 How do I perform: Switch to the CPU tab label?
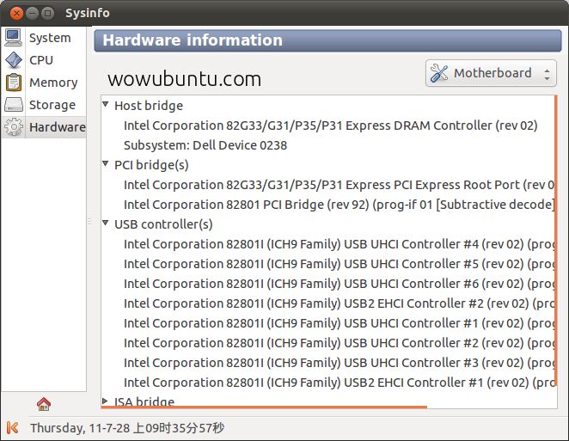coord(41,60)
